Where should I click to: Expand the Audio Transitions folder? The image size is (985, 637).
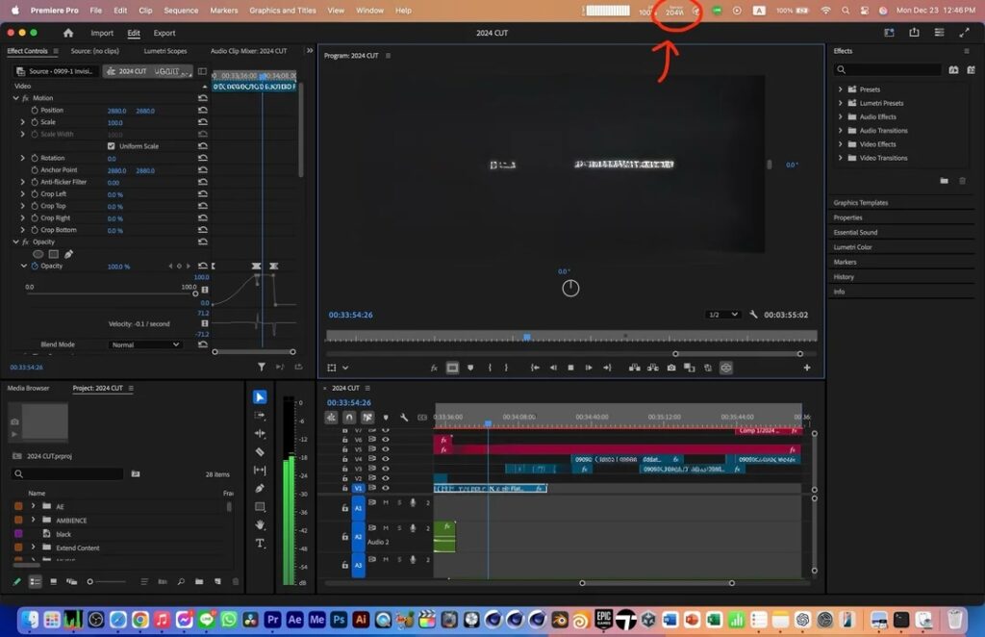click(841, 130)
